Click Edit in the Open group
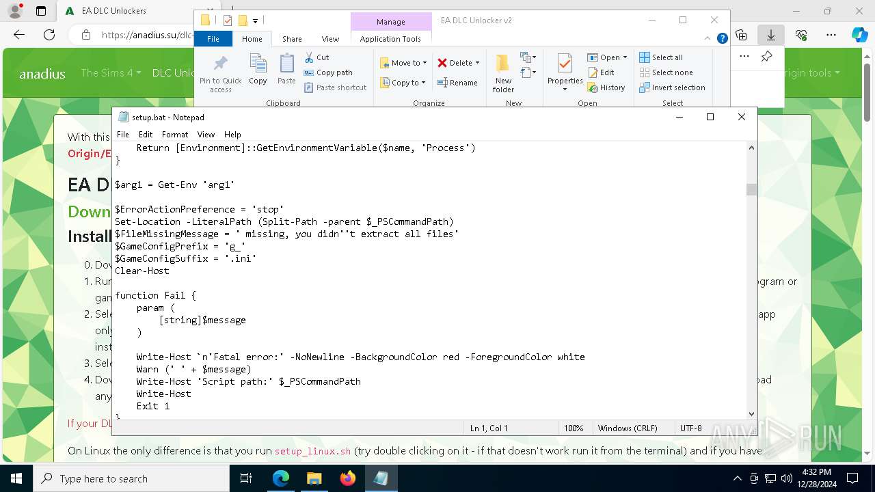The width and height of the screenshot is (875, 492). (x=601, y=72)
